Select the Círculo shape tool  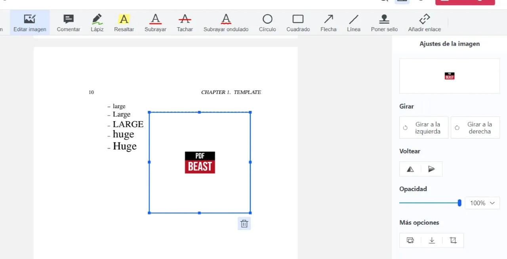click(267, 23)
